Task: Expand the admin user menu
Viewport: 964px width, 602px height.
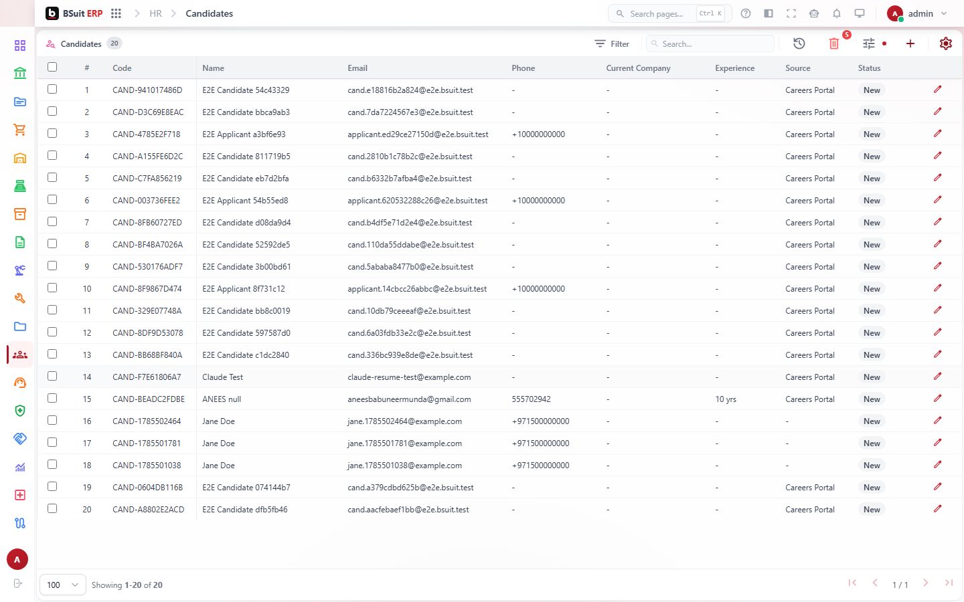Action: pos(918,13)
